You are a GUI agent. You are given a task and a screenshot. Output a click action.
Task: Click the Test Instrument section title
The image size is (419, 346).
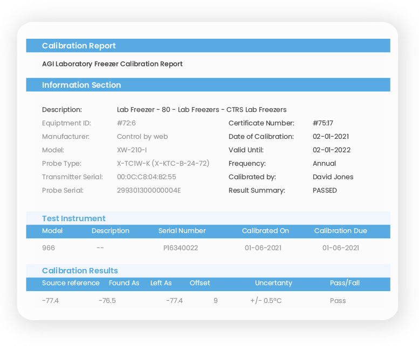point(74,218)
